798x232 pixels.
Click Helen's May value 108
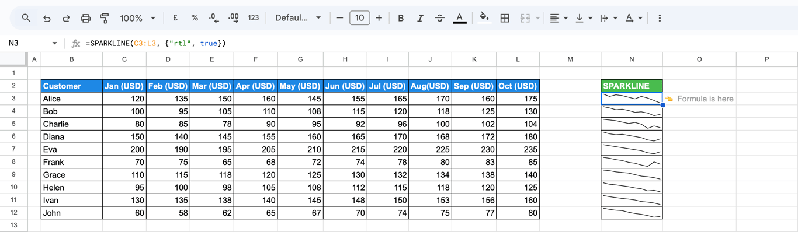pyautogui.click(x=300, y=187)
